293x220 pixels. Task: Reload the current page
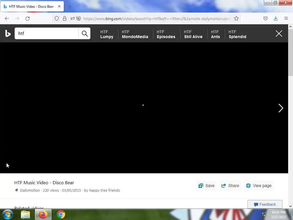point(27,19)
